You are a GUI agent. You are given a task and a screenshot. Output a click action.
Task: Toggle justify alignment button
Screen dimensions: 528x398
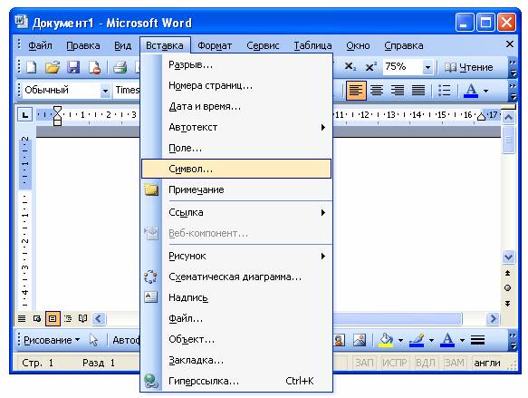(x=418, y=91)
